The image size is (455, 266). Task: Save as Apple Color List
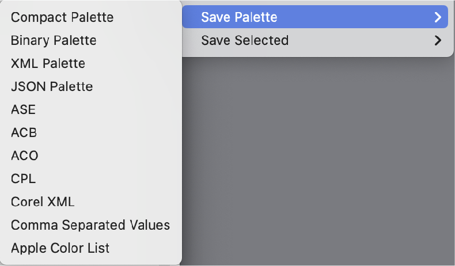[60, 248]
